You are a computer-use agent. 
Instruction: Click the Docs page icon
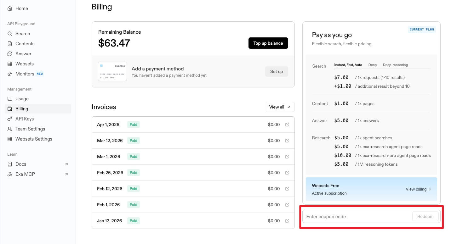pyautogui.click(x=10, y=164)
